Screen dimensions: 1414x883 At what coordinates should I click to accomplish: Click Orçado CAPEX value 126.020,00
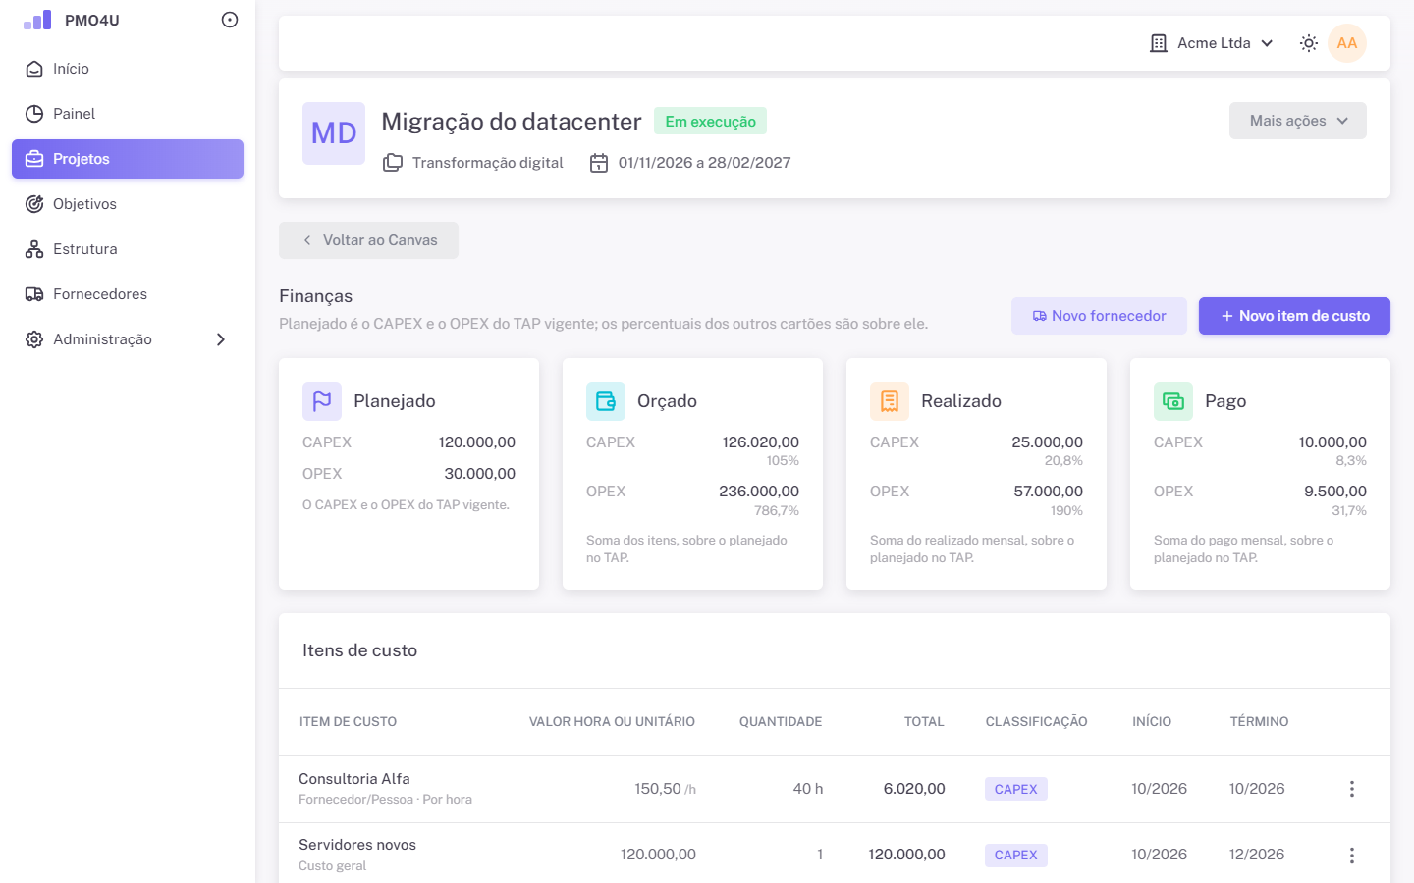[761, 442]
